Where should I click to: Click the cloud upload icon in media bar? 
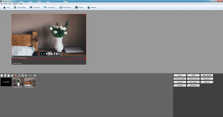(12, 76)
